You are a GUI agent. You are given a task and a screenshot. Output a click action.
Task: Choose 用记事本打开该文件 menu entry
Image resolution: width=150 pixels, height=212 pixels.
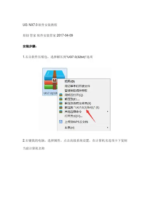77,86
